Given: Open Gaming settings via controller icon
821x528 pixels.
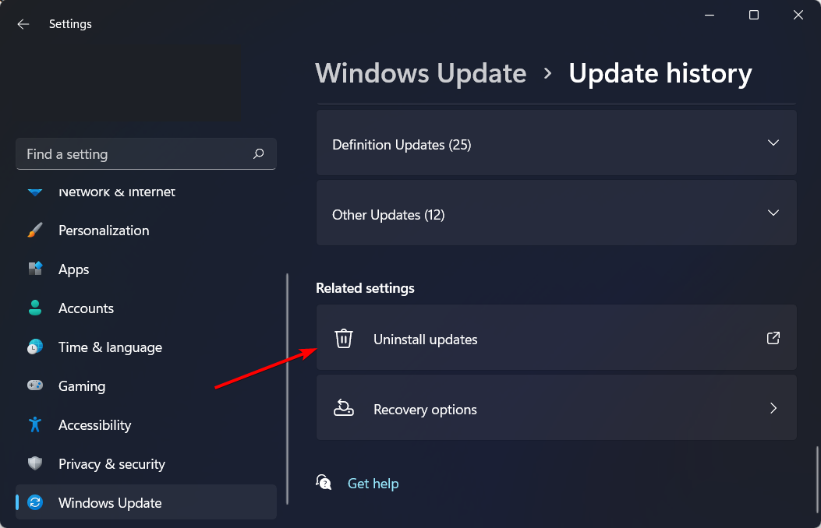Looking at the screenshot, I should coord(35,385).
